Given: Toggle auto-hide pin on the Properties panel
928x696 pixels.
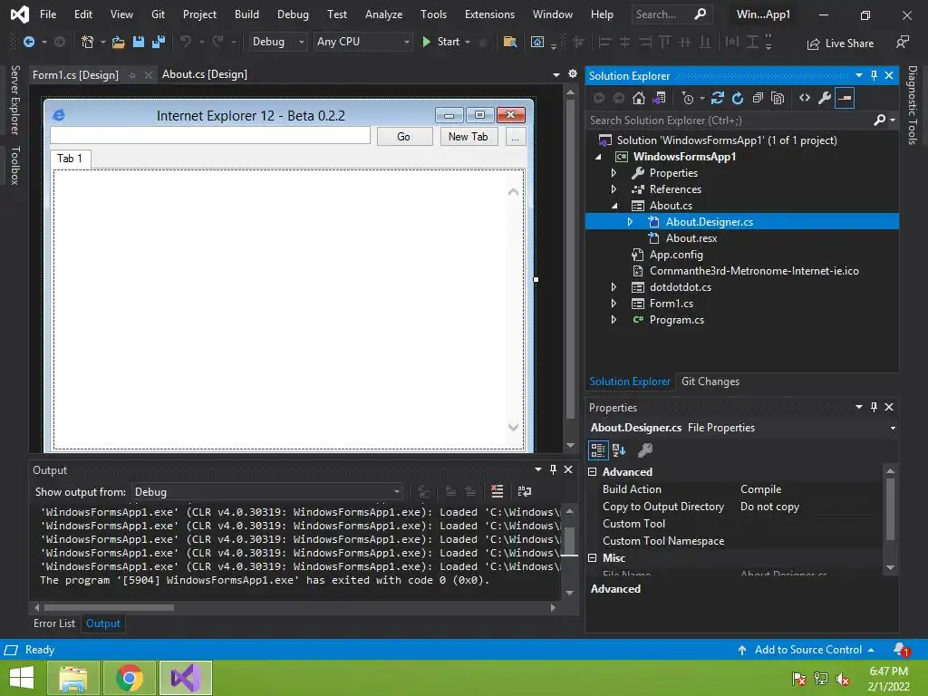Looking at the screenshot, I should point(875,407).
